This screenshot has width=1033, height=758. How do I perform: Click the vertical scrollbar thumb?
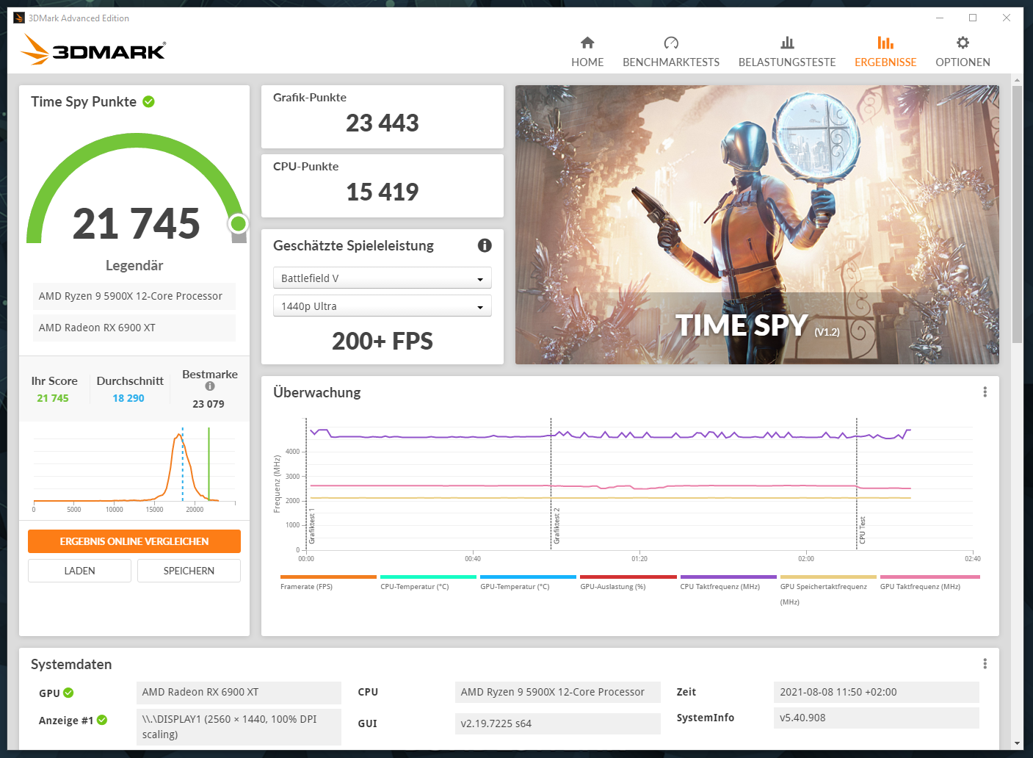point(1017,214)
